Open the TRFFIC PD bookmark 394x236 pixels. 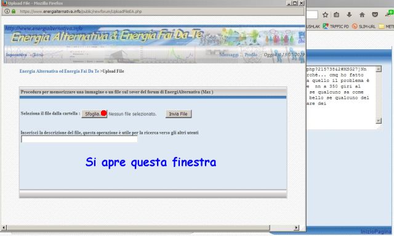pos(336,26)
